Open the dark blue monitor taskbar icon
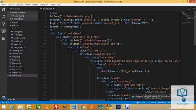This screenshot has width=196, height=110. pos(118,107)
